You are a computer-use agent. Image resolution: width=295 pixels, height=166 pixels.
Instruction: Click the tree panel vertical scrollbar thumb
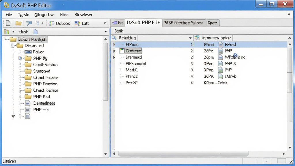(105, 71)
